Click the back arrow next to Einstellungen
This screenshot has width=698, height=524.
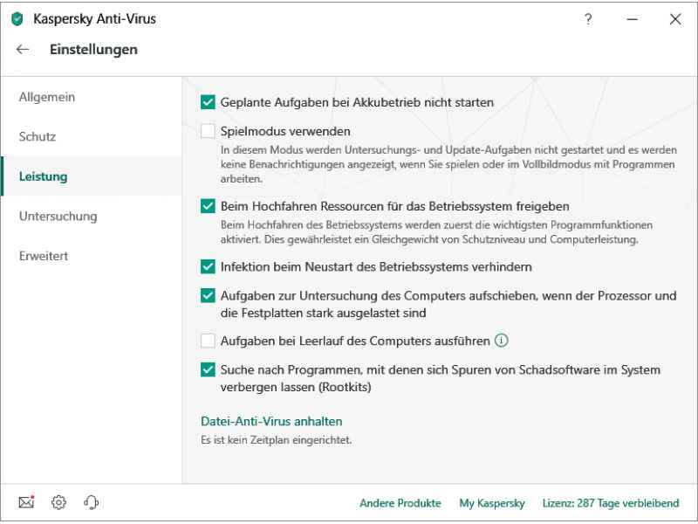pos(21,50)
